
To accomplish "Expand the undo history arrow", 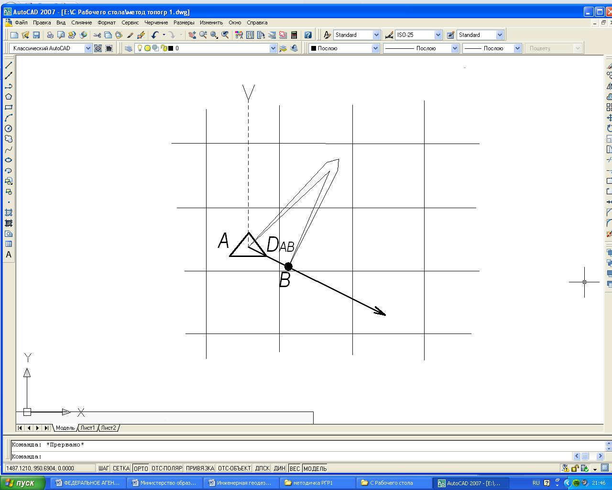I will point(164,35).
